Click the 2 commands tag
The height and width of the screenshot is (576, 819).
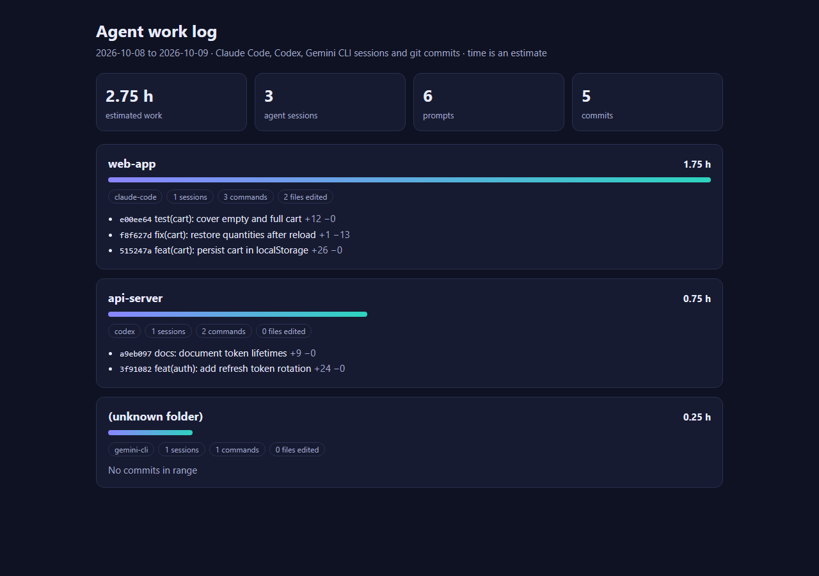point(224,332)
